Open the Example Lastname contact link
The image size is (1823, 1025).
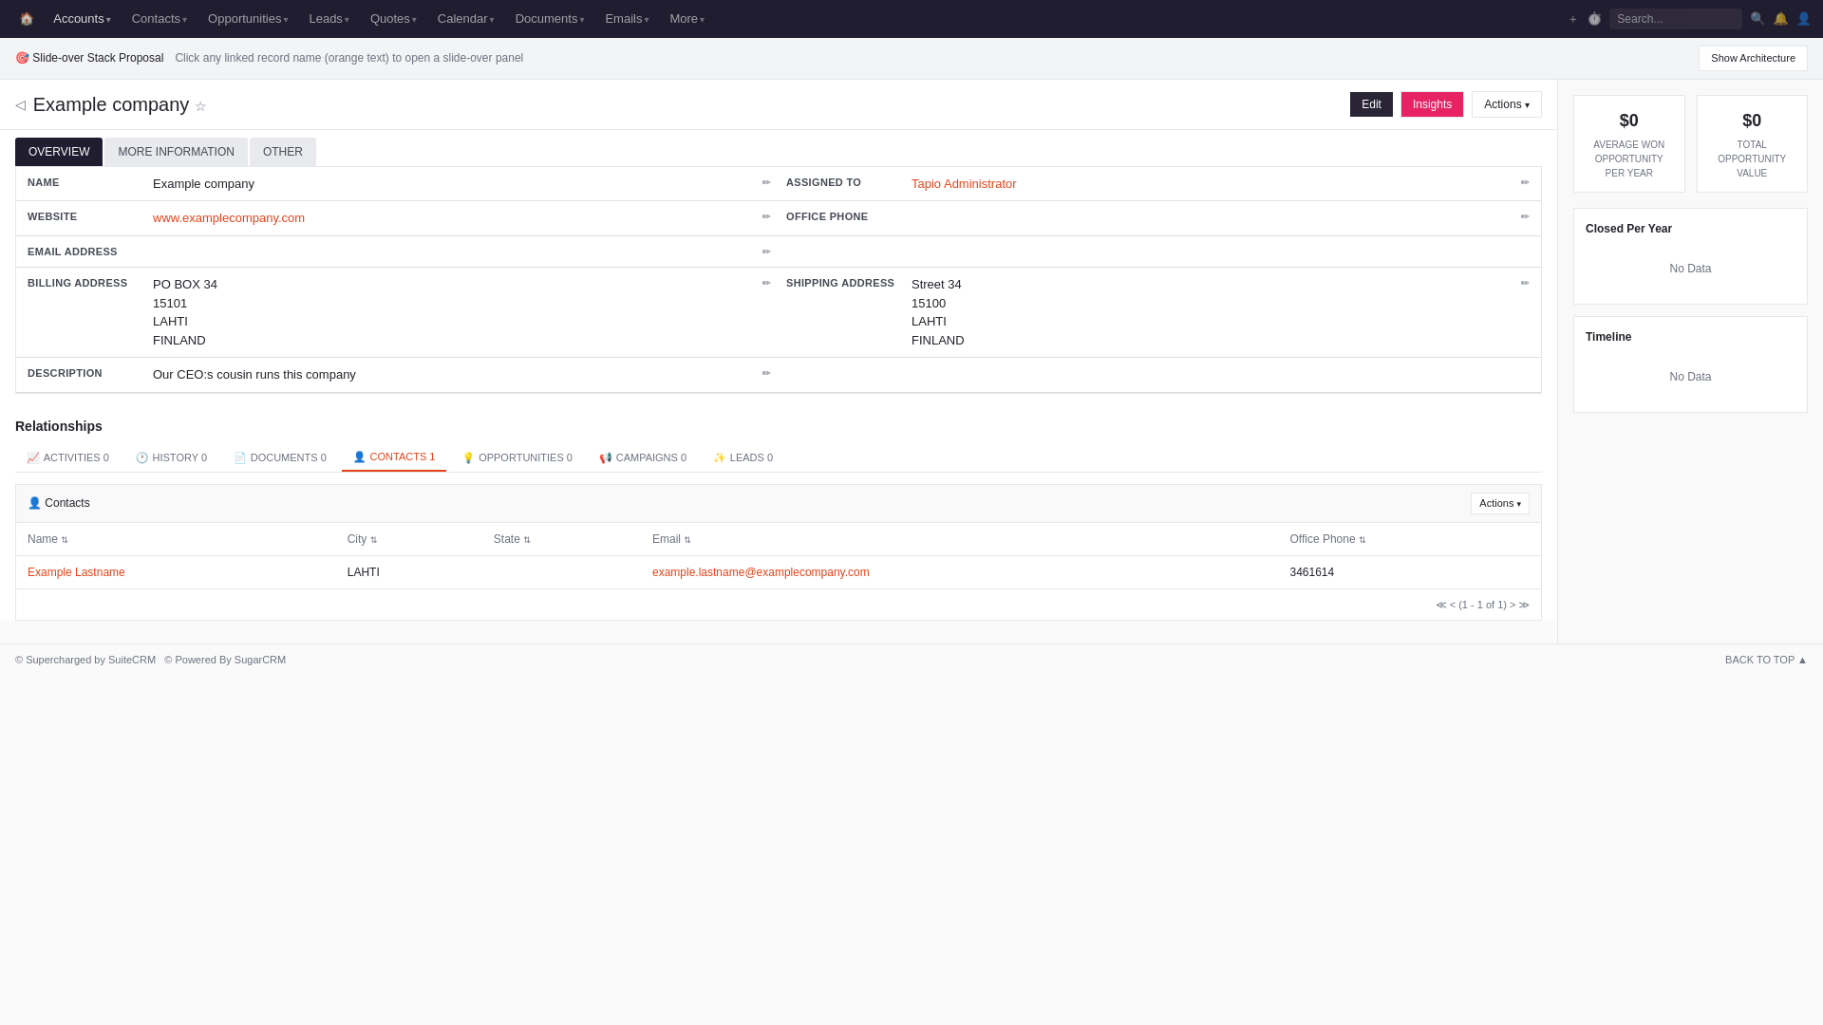tap(76, 572)
